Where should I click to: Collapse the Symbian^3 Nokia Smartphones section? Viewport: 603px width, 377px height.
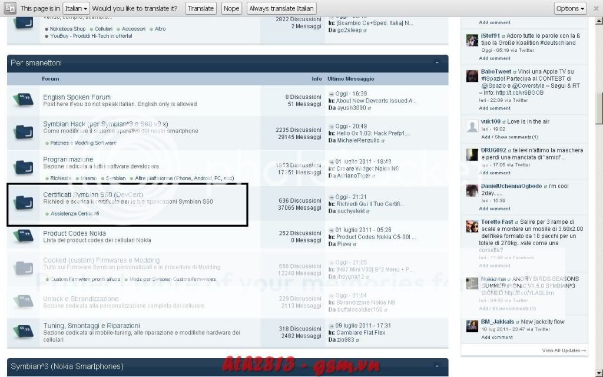click(x=437, y=366)
